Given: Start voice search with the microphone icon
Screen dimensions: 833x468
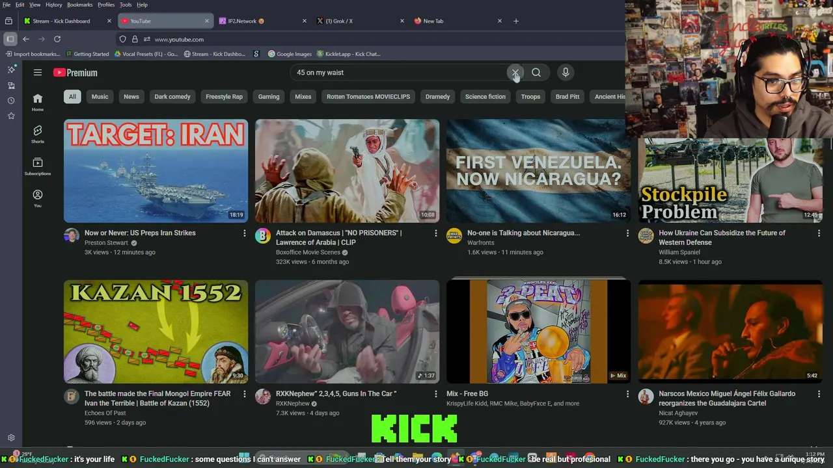Looking at the screenshot, I should [566, 72].
